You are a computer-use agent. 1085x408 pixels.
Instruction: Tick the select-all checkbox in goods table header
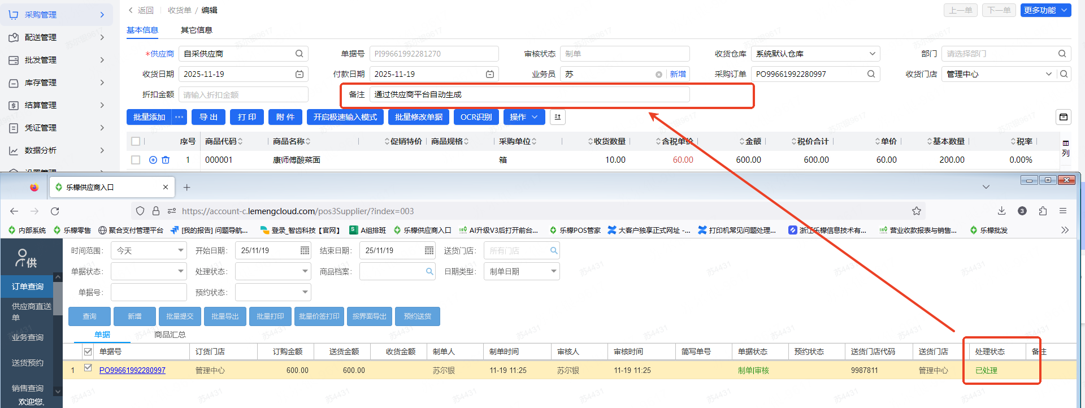point(136,141)
